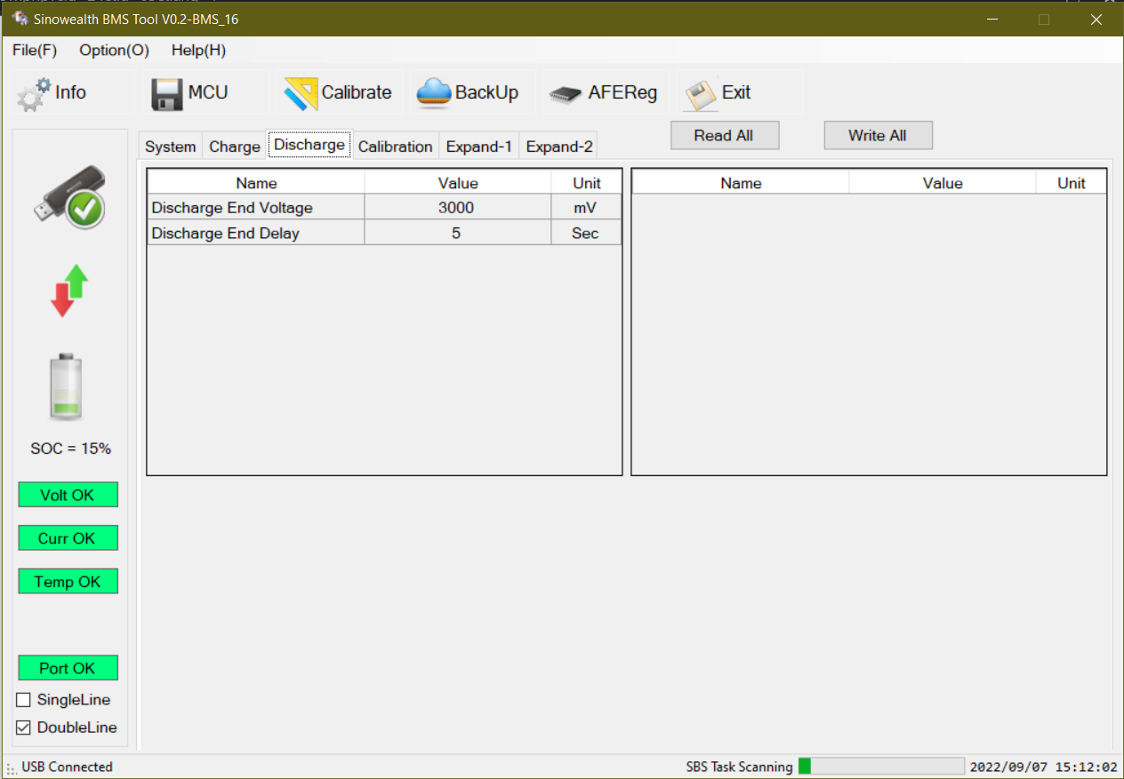Click the Info gear icon
The height and width of the screenshot is (779, 1124).
pos(35,93)
